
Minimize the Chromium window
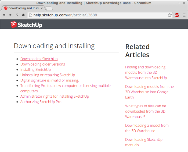(173, 3)
